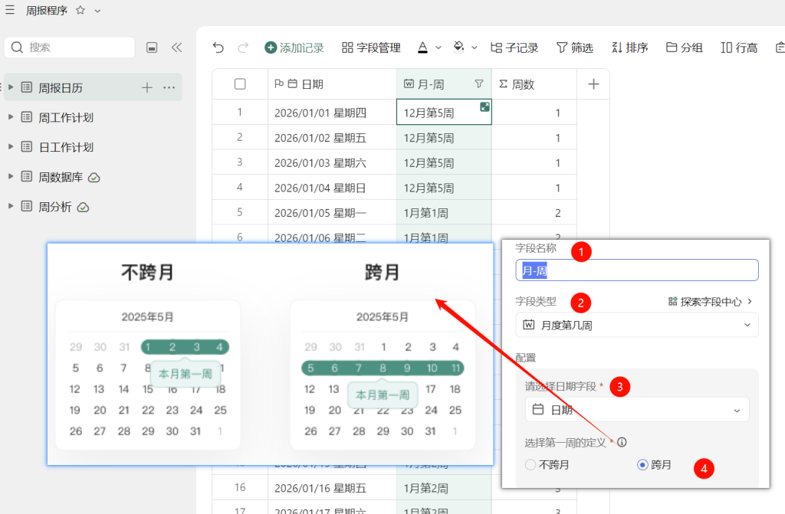
Task: Click the 周数 column header
Action: [x=534, y=84]
